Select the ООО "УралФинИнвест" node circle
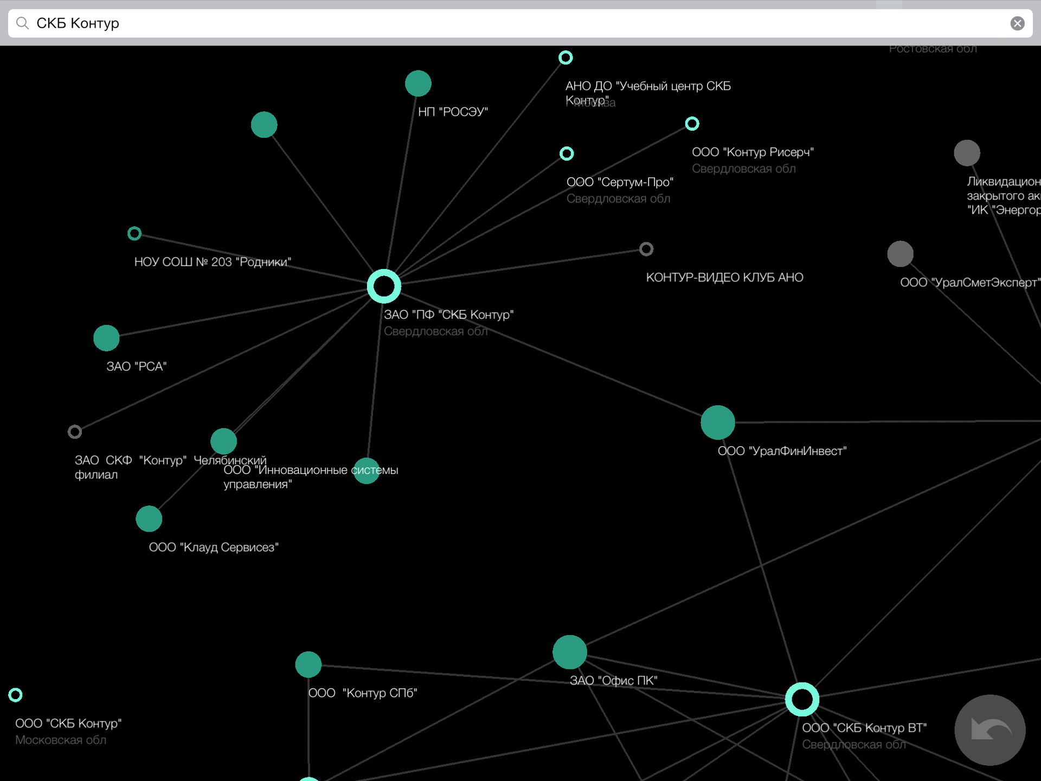The height and width of the screenshot is (781, 1041). [x=718, y=422]
